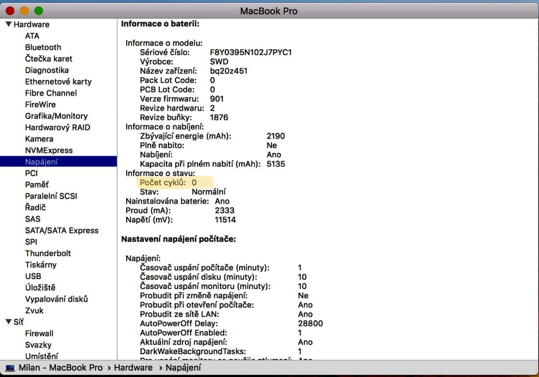The height and width of the screenshot is (377, 539).
Task: Select NVMExpress in sidebar
Action: (49, 150)
